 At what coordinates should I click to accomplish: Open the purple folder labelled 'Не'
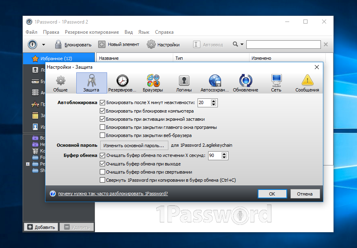(x=35, y=144)
